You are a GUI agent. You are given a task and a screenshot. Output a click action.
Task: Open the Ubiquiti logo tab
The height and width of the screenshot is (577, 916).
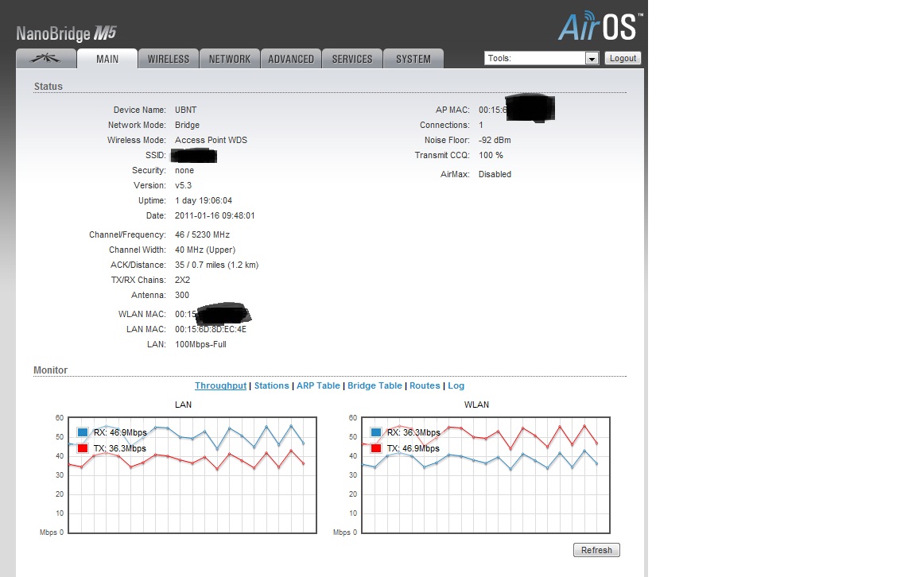pyautogui.click(x=45, y=58)
